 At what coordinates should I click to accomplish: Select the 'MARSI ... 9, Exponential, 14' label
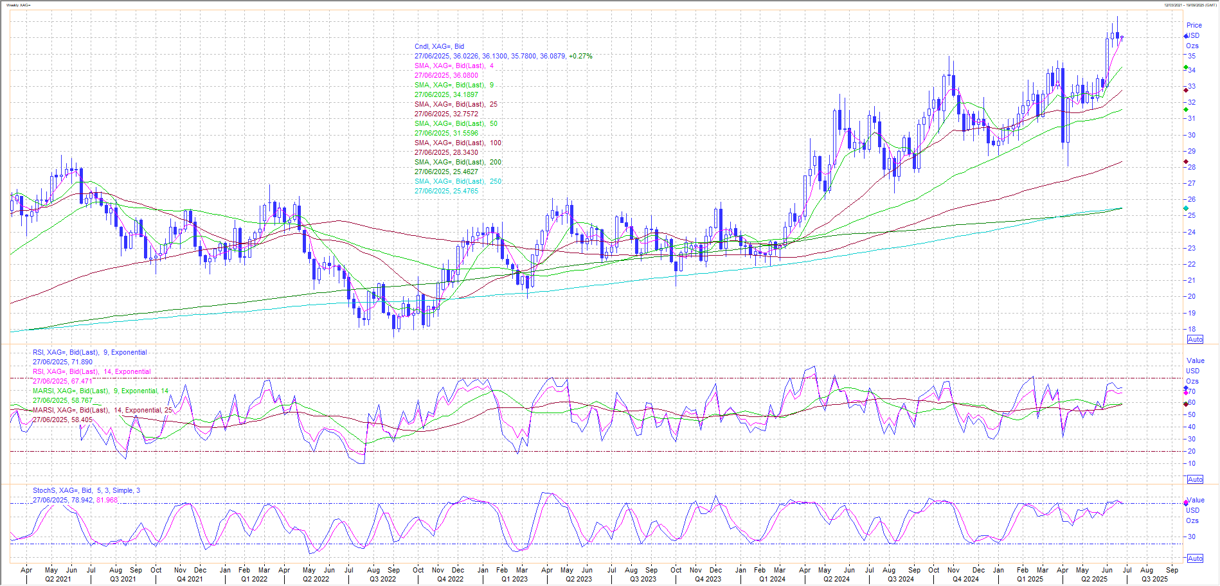point(101,391)
